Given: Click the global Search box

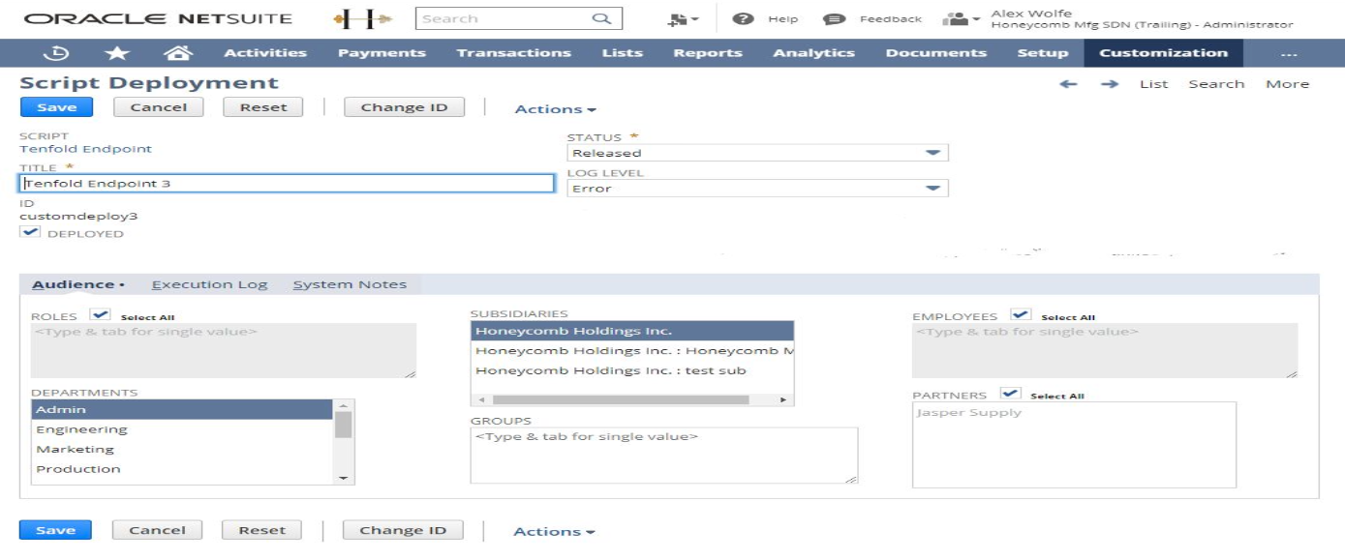Looking at the screenshot, I should click(x=519, y=18).
